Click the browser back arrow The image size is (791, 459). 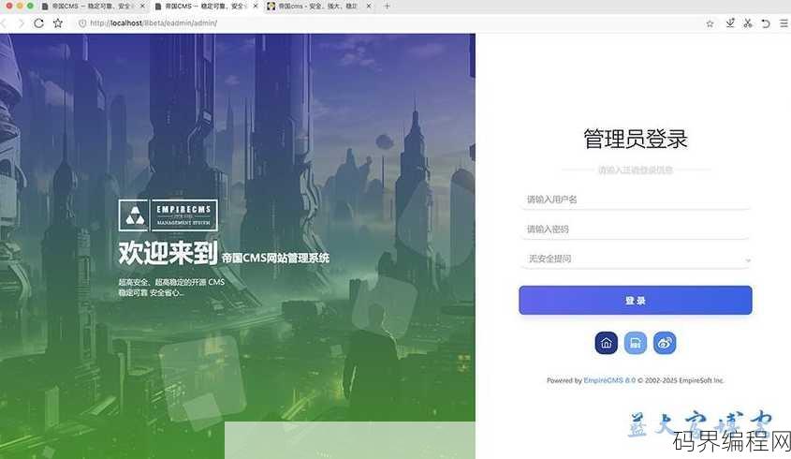pos(3,23)
